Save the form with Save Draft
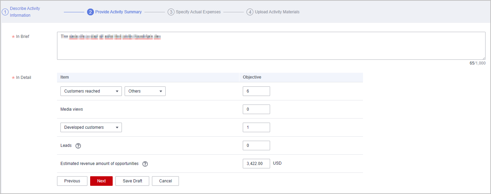Screen dimensions: 491x194 132,181
